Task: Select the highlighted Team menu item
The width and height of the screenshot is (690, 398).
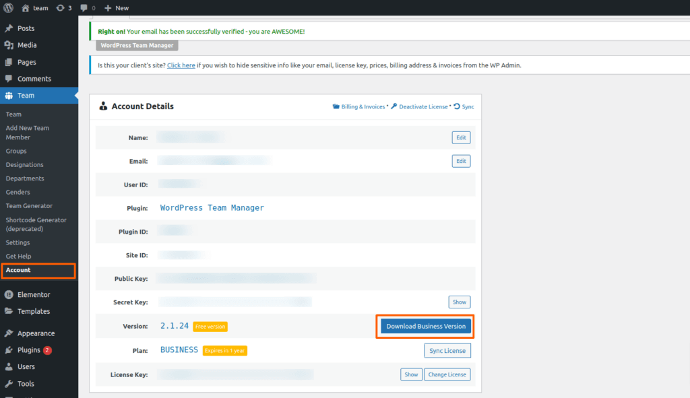Action: (38, 96)
